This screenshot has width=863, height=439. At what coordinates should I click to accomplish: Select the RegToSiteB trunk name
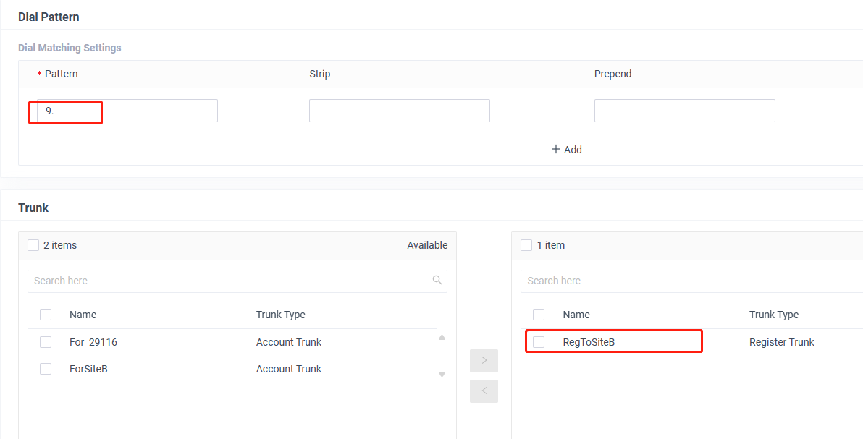pyautogui.click(x=589, y=342)
